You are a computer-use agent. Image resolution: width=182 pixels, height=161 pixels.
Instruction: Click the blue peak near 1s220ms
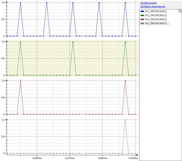tap(99, 3)
